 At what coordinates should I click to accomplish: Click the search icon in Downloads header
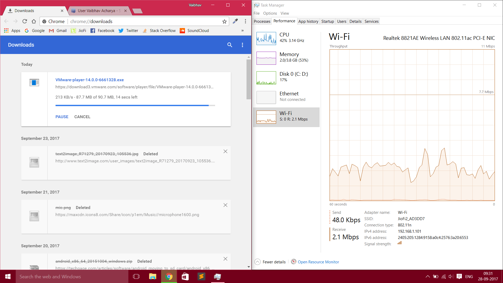[x=229, y=45]
